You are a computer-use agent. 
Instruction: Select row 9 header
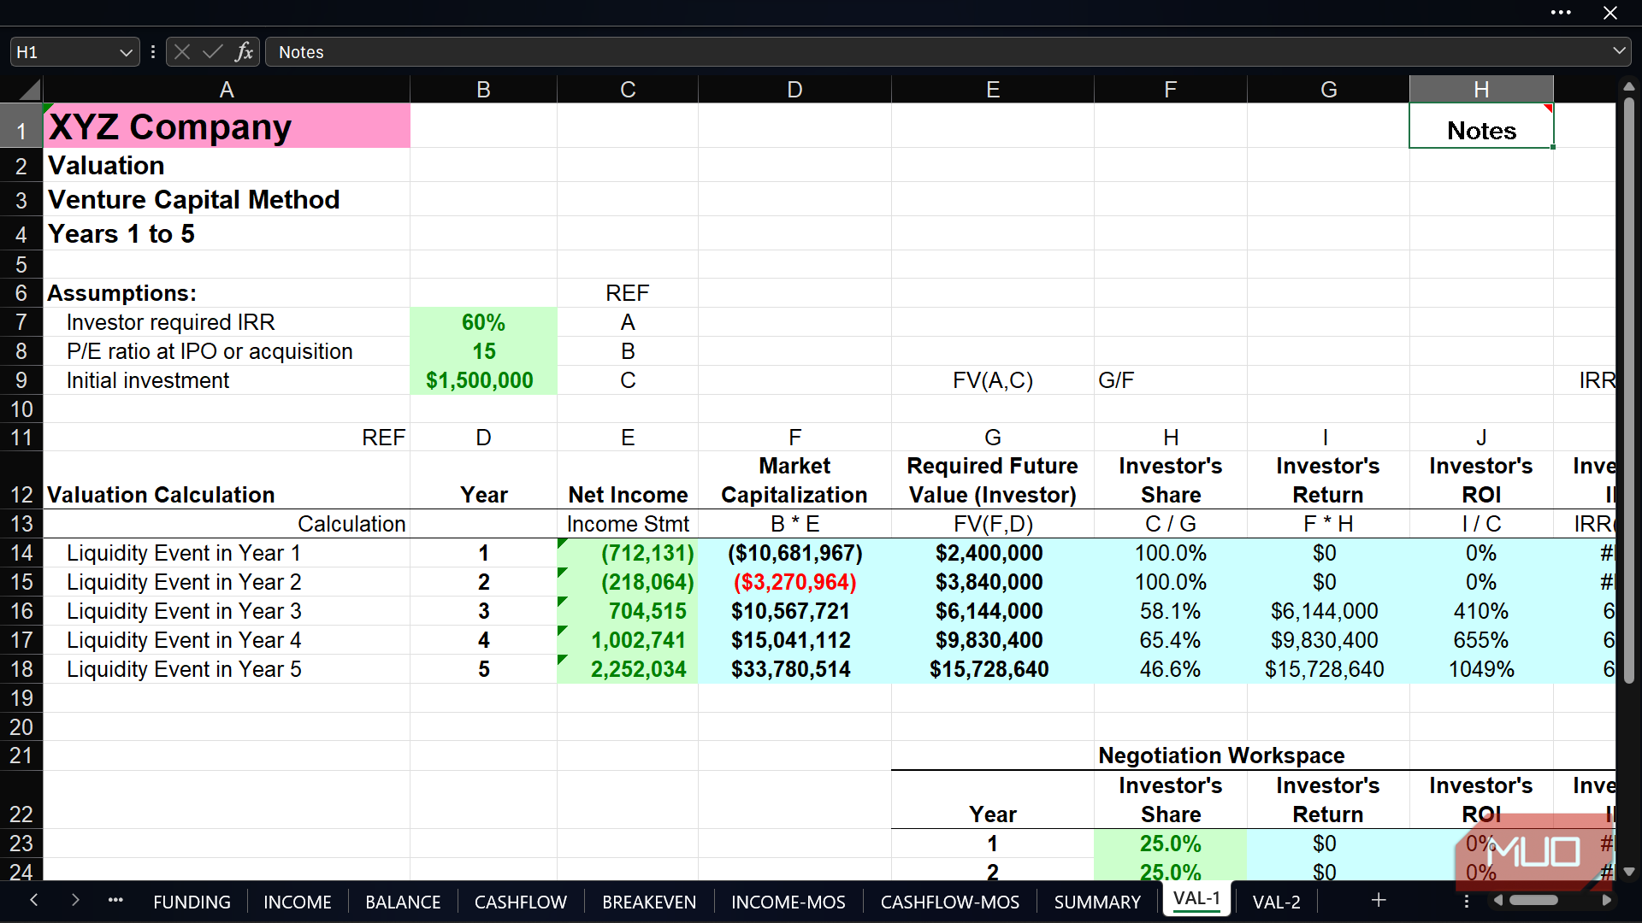click(21, 380)
